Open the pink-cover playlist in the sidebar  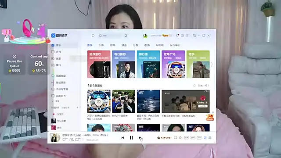tap(65, 128)
